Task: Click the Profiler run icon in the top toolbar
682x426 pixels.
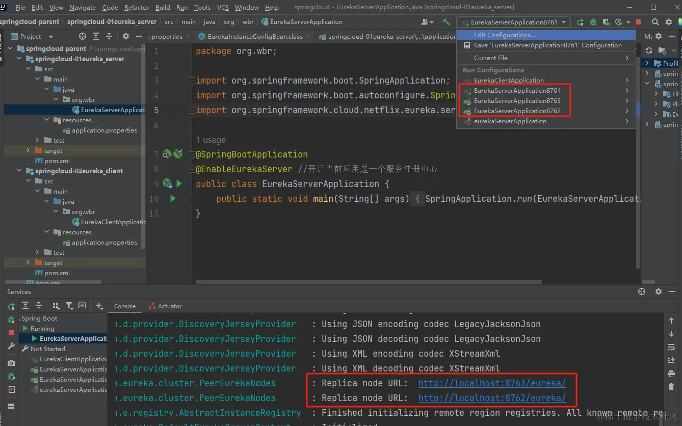Action: pos(619,22)
